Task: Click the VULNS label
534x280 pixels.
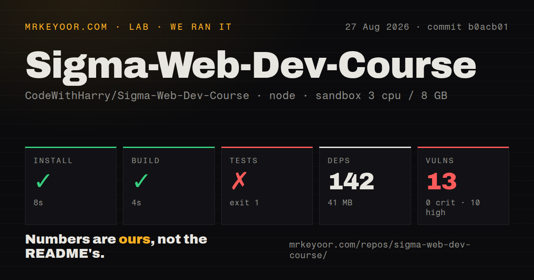Action: tap(440, 160)
